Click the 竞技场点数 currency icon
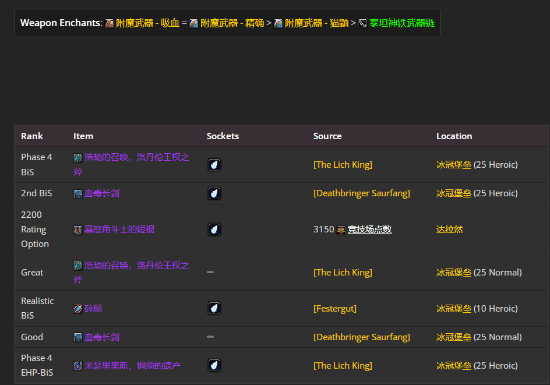This screenshot has height=385, width=550. point(341,230)
